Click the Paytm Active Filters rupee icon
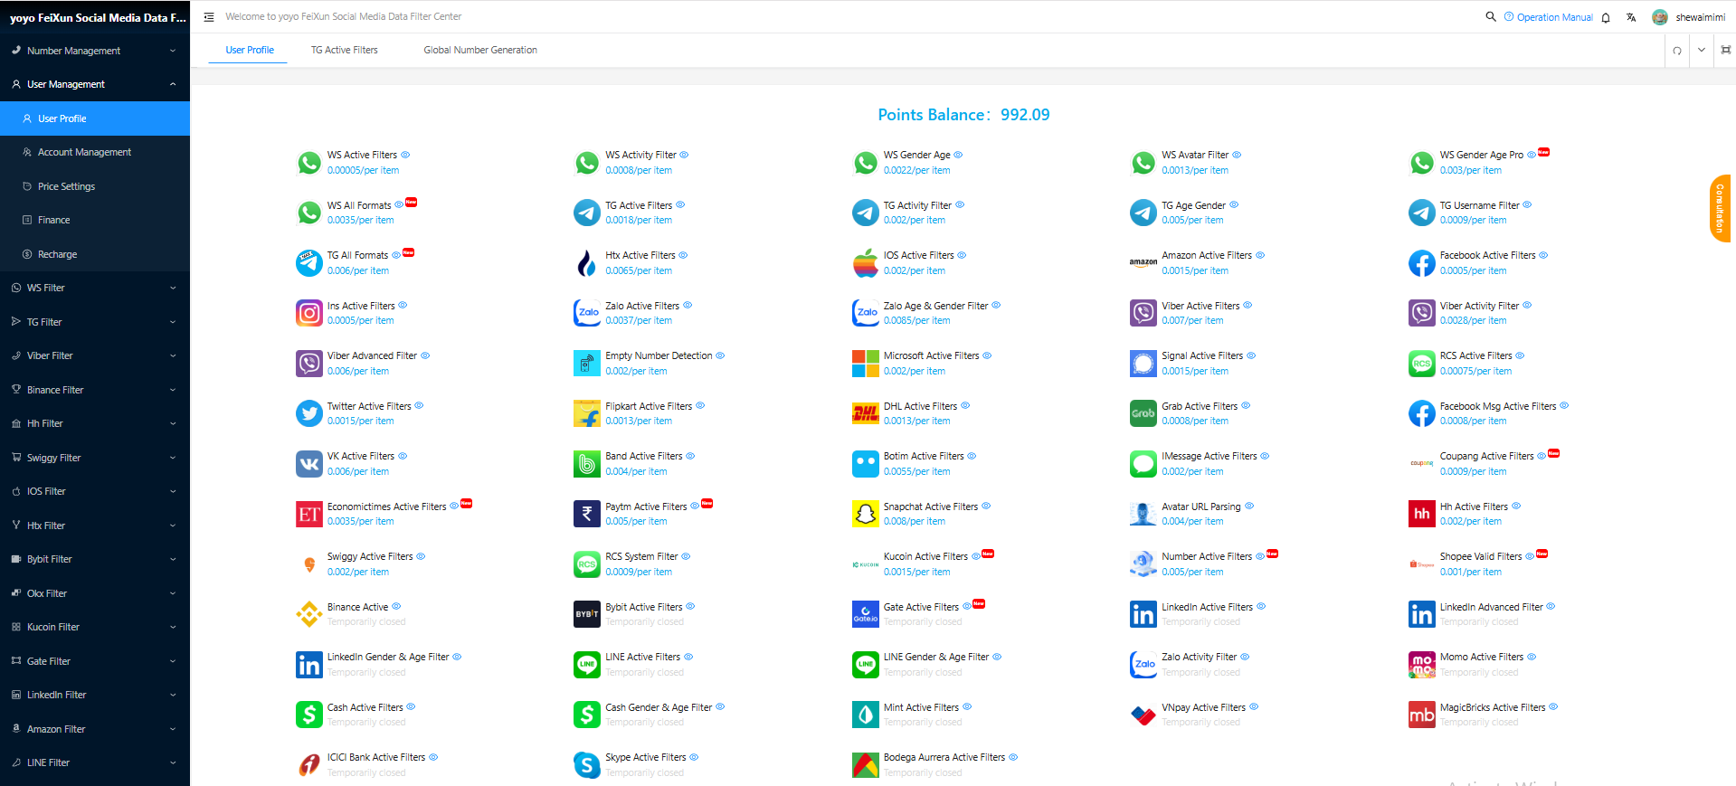The width and height of the screenshot is (1736, 786). 587,514
